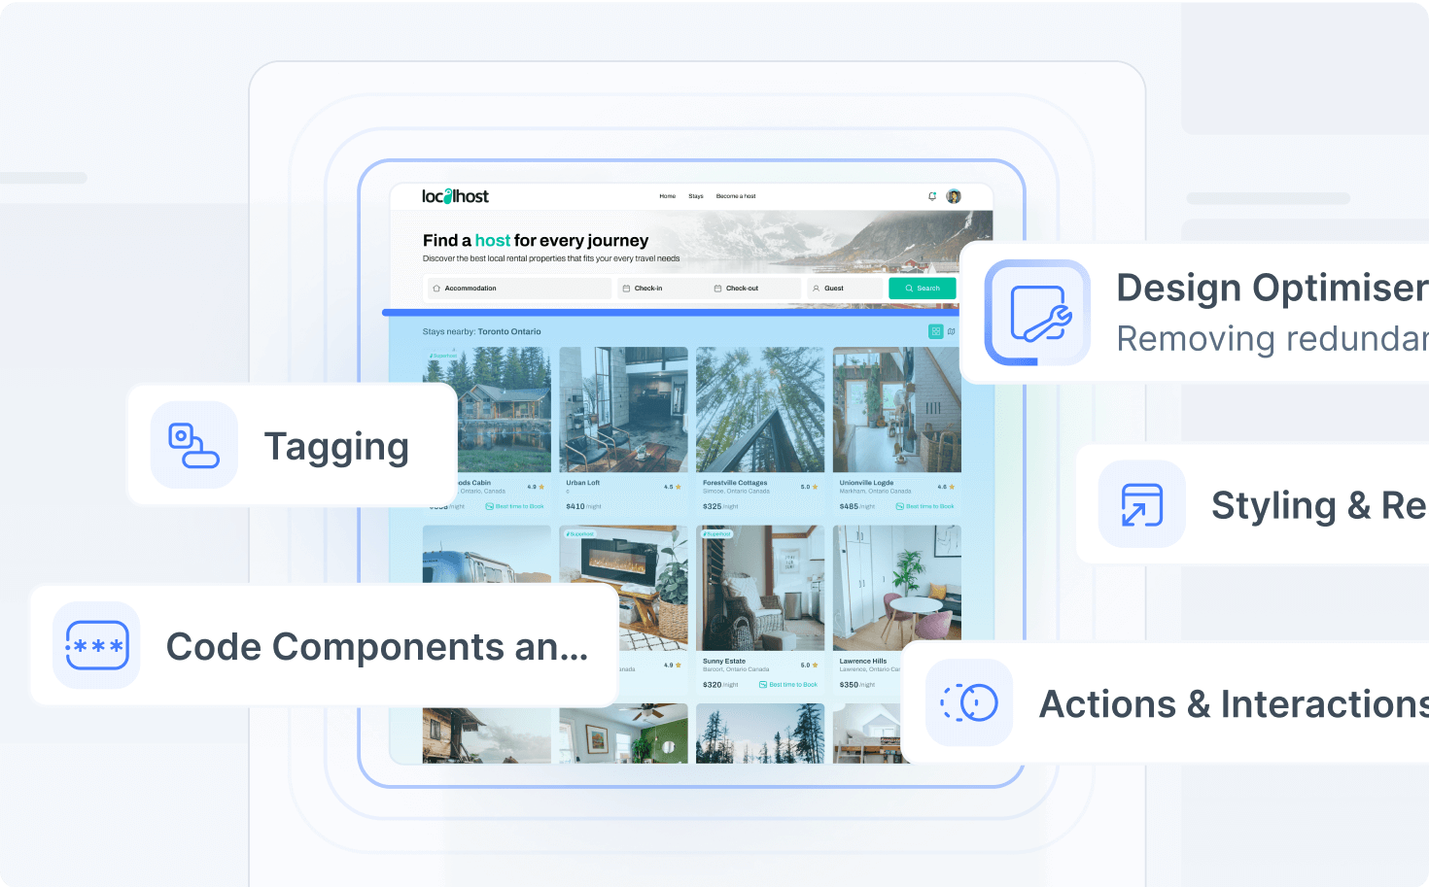
Task: Toggle the grid view layout
Action: (x=935, y=332)
